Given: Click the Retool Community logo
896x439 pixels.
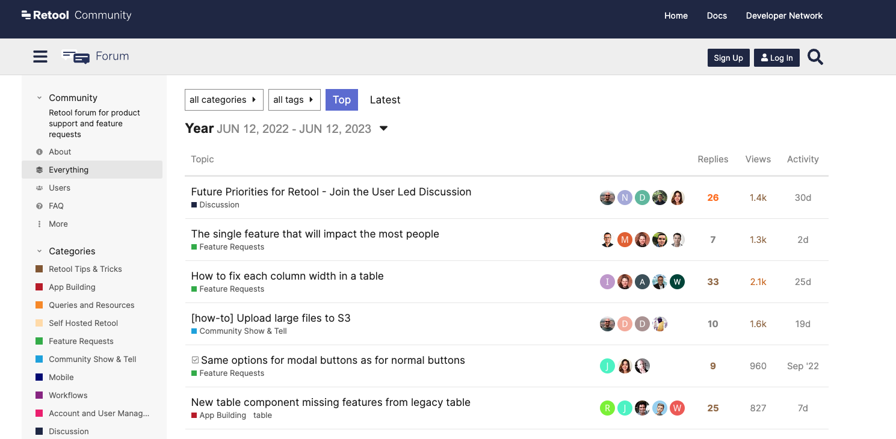Looking at the screenshot, I should (76, 15).
